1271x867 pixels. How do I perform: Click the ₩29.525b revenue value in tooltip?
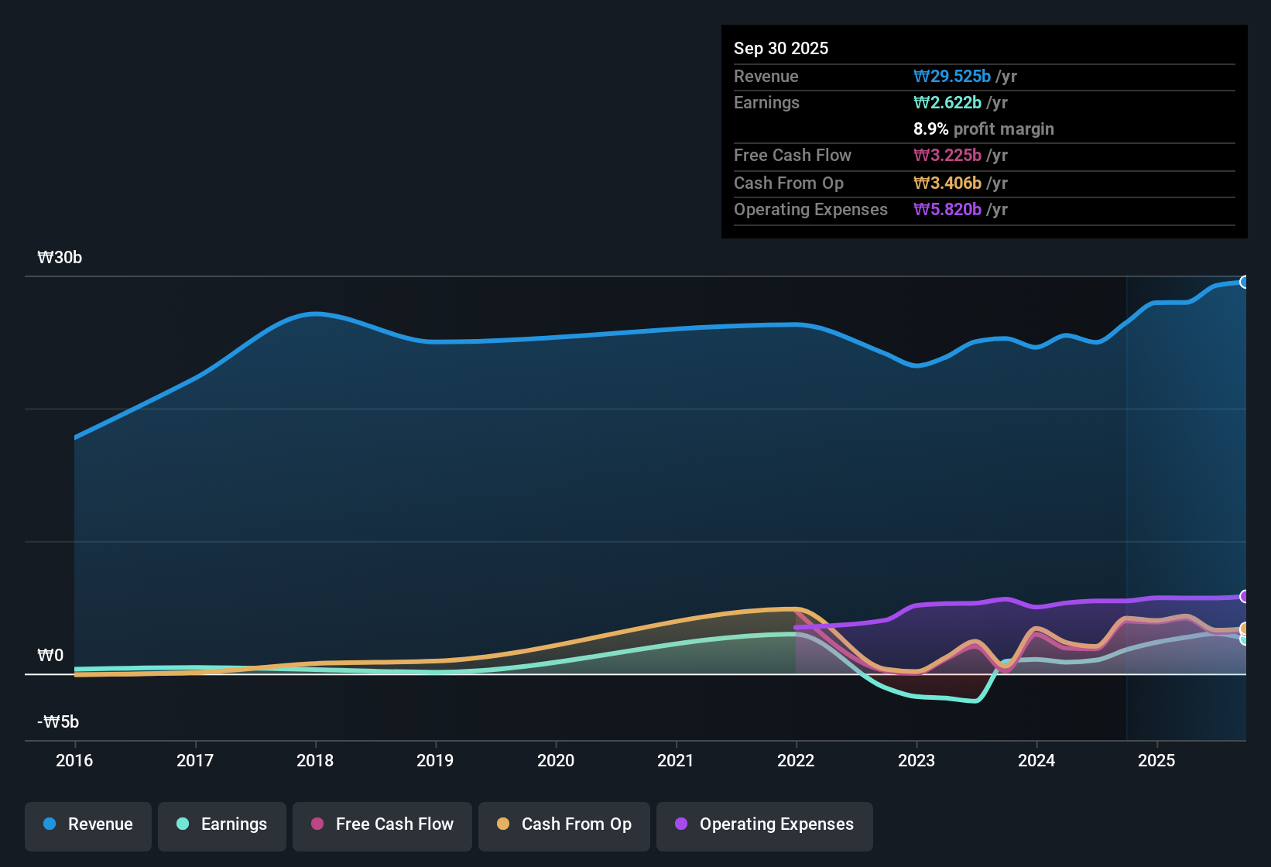[x=952, y=76]
